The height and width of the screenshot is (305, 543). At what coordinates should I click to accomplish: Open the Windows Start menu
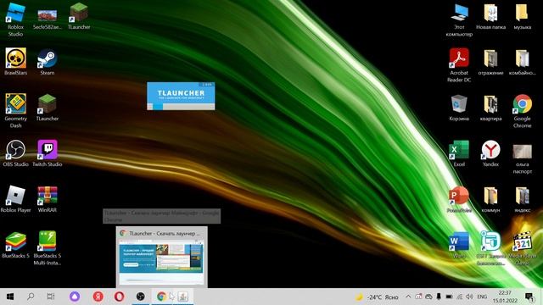[10, 297]
